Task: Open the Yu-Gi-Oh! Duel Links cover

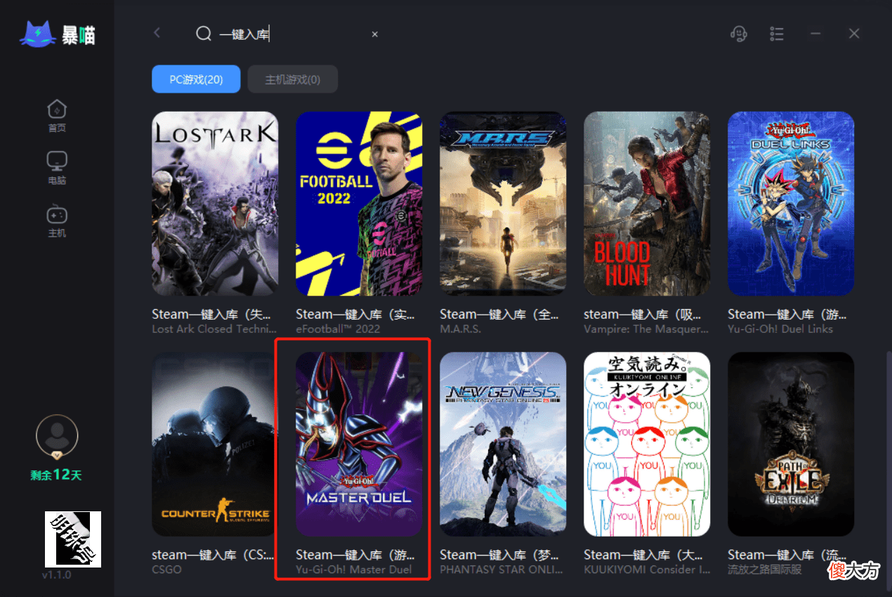Action: click(791, 204)
